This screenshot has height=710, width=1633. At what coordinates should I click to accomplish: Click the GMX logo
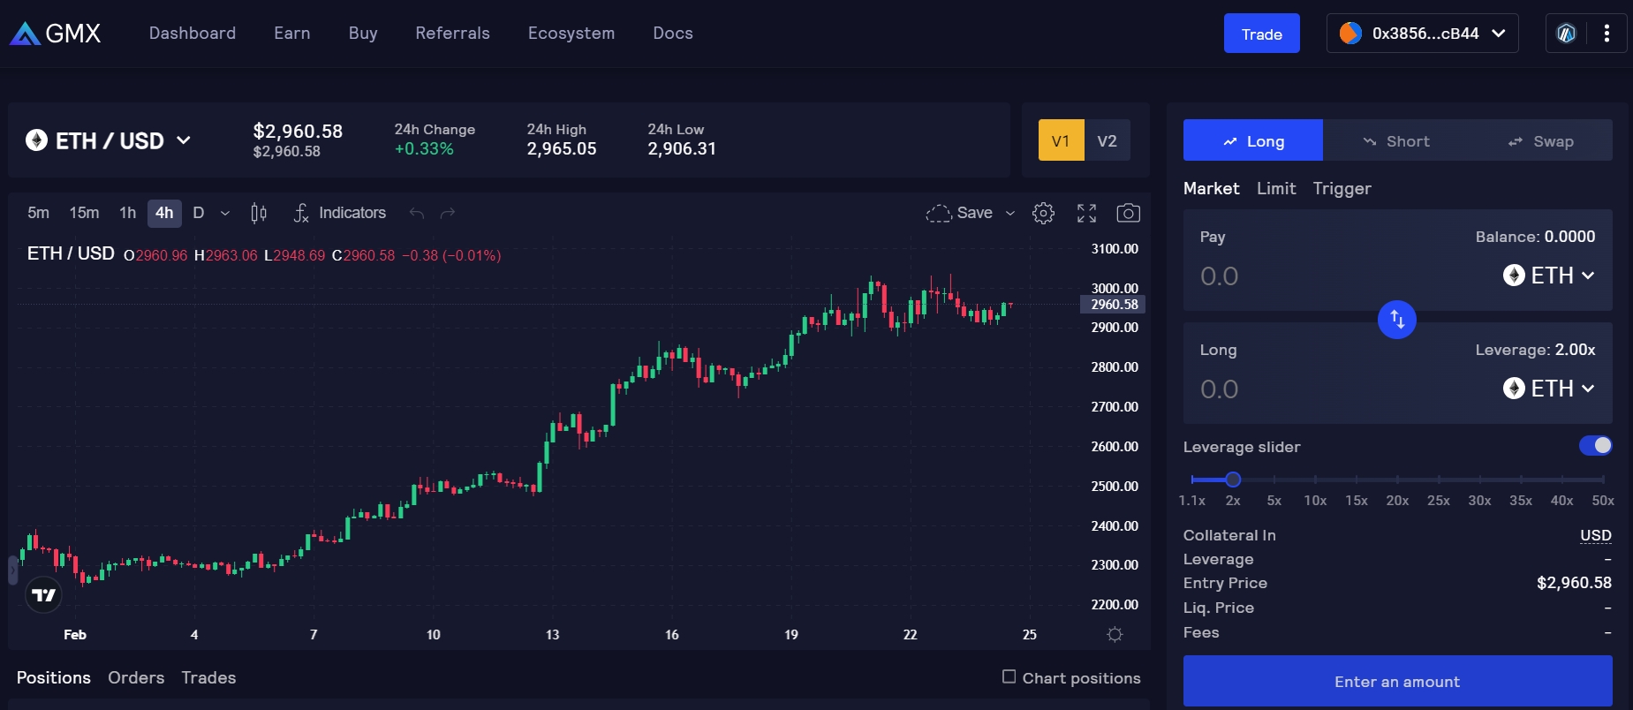point(56,34)
